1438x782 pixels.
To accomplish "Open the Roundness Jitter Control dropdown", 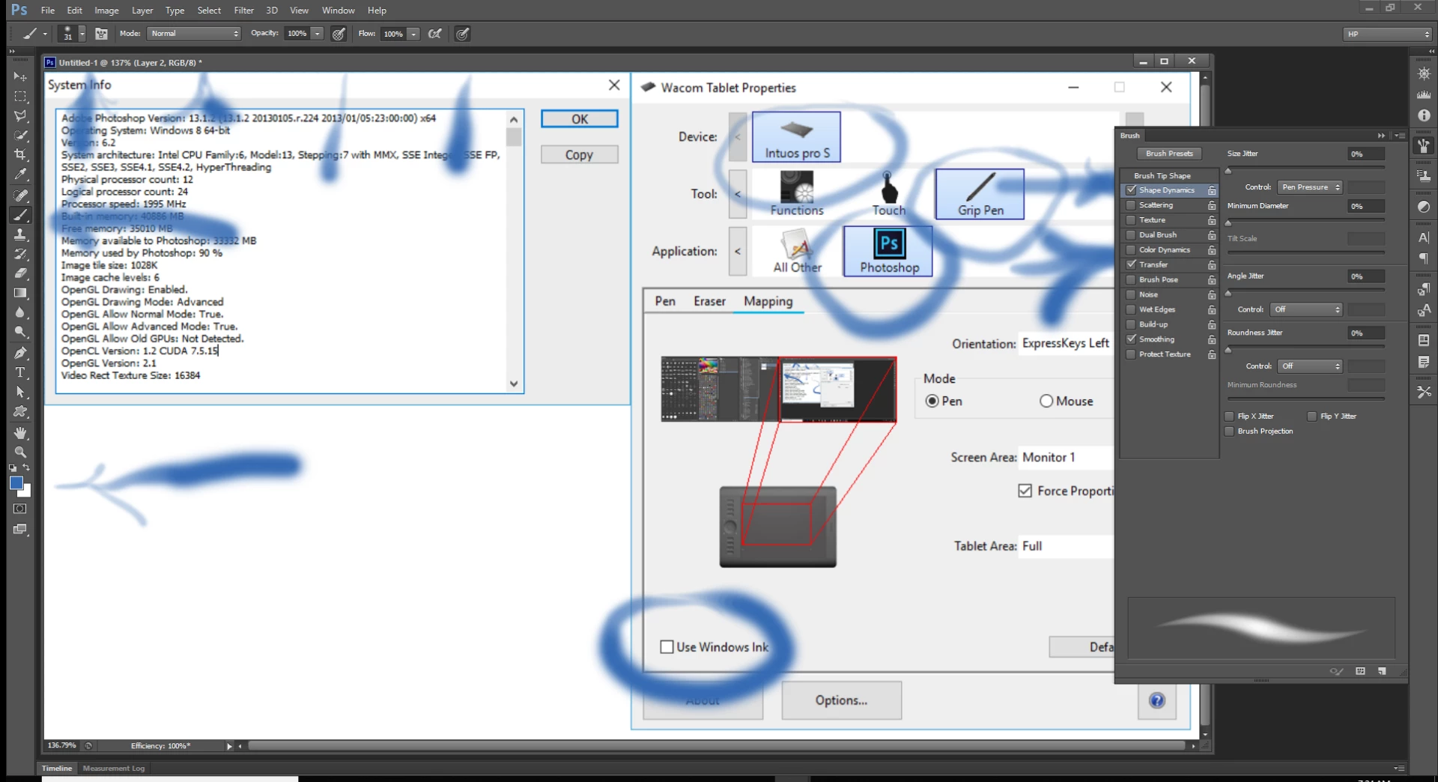I will pos(1310,366).
